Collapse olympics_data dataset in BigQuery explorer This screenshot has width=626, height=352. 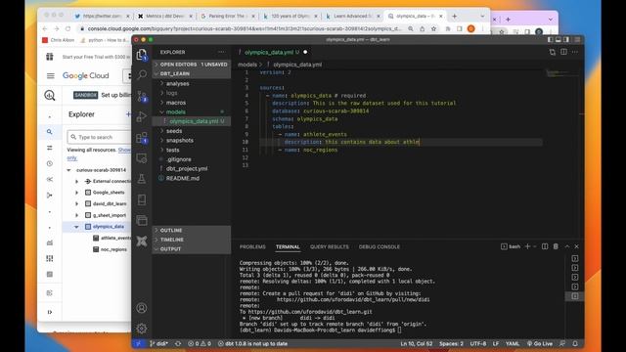point(76,227)
